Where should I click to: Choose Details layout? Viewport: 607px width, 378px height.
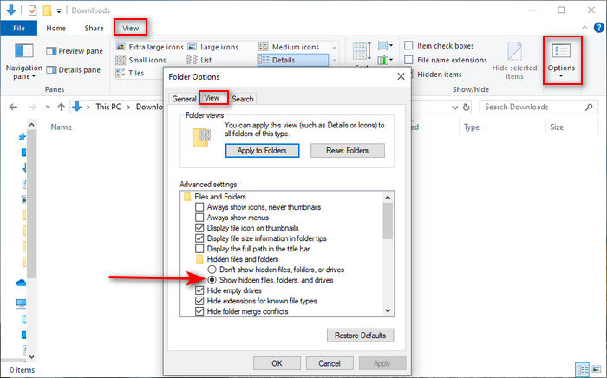point(293,60)
